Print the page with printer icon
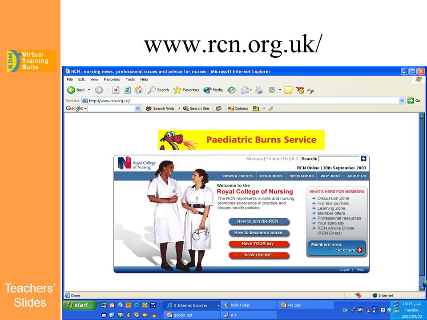This screenshot has width=427, height=320. [x=259, y=90]
